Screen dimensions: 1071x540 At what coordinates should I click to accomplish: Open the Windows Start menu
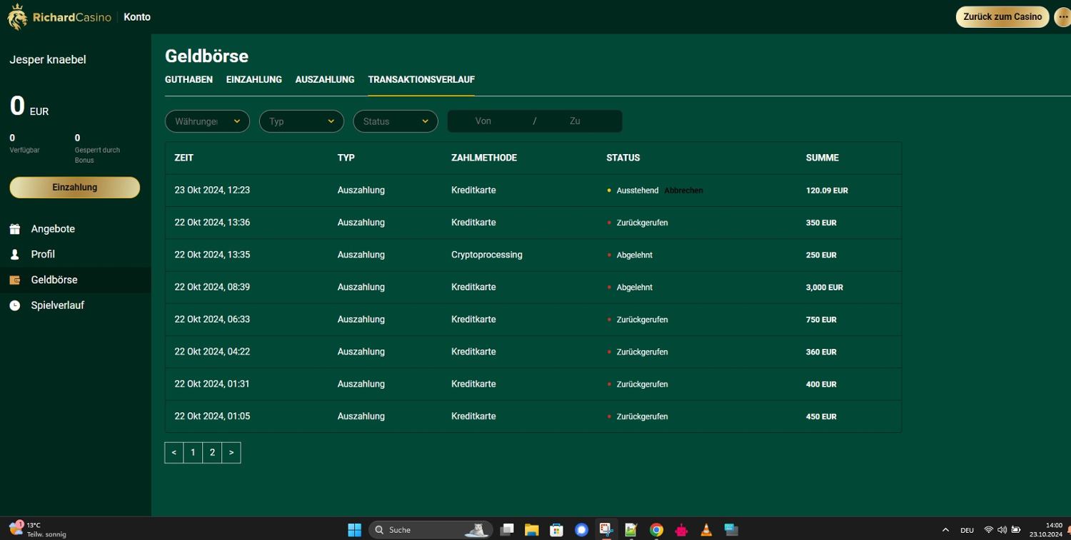(x=354, y=529)
